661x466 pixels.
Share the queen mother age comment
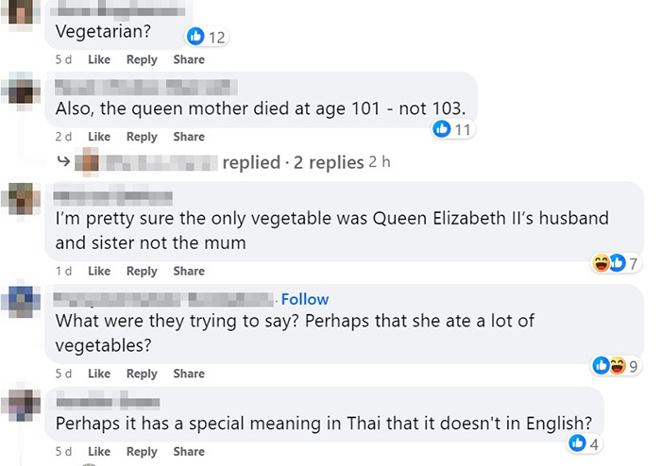[189, 137]
